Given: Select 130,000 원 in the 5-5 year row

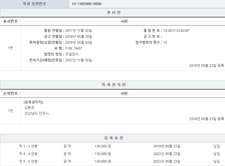Looking at the screenshot, I should (x=103, y=161).
